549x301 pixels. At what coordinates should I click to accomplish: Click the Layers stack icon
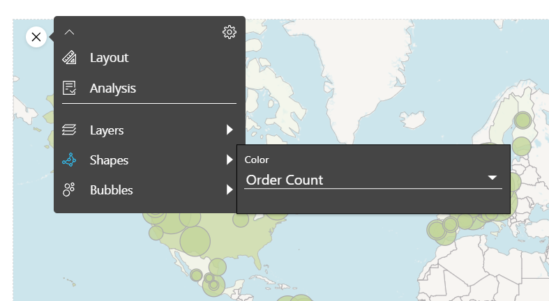pyautogui.click(x=69, y=130)
